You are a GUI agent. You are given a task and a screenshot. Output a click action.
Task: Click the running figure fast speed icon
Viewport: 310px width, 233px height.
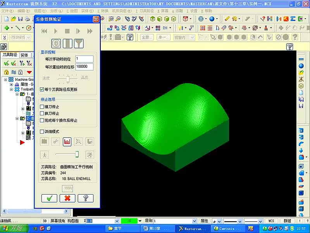click(x=90, y=155)
